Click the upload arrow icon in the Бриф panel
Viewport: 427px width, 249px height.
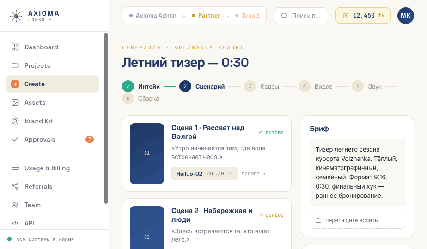point(318,220)
